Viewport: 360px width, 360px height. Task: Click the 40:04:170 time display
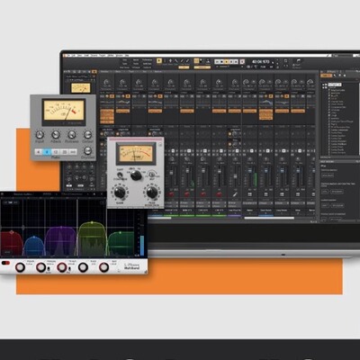(260, 62)
